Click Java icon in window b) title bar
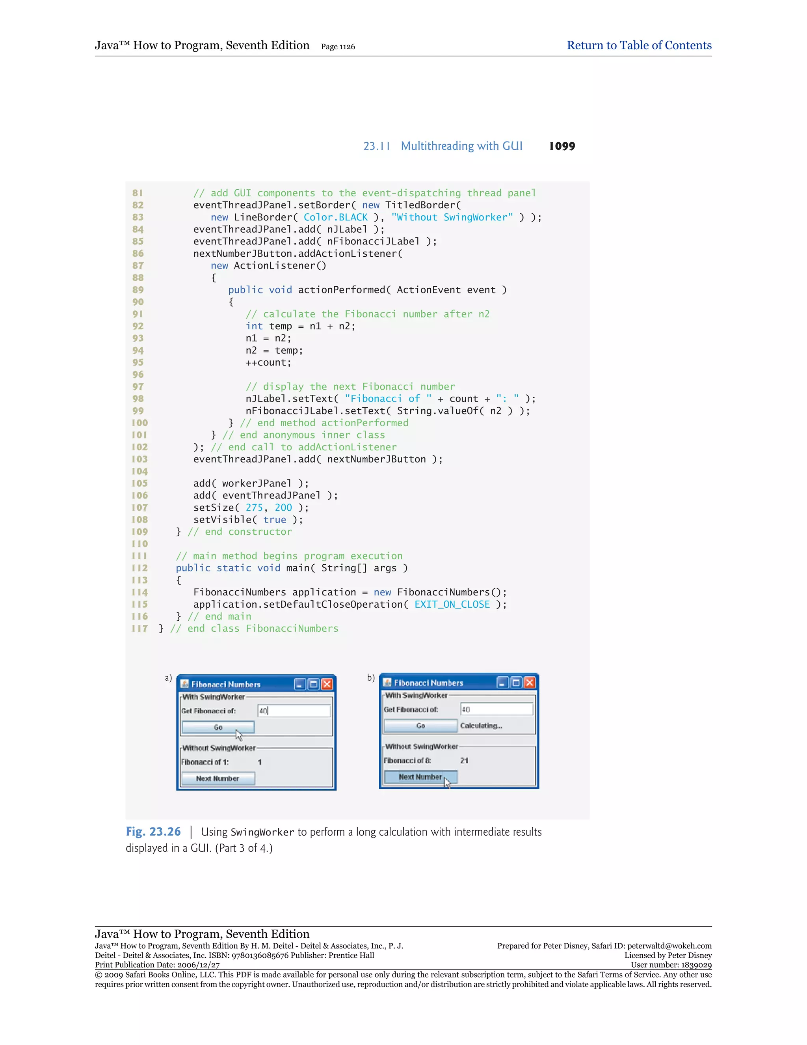The height and width of the screenshot is (1045, 807). (387, 682)
